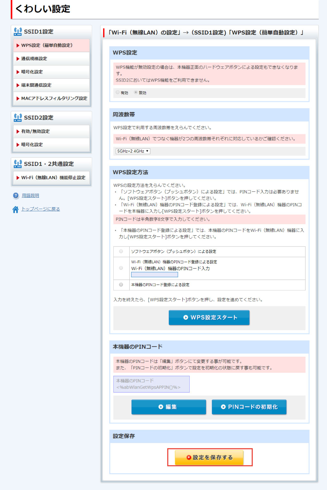Click red arrow beside 有効/無効設定
327x490 pixels.
18,131
